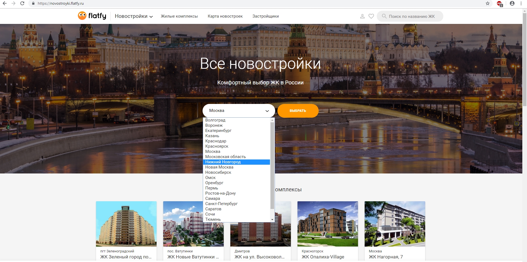Click the page vertical scrollbar thumb
The width and height of the screenshot is (527, 262).
click(525, 60)
